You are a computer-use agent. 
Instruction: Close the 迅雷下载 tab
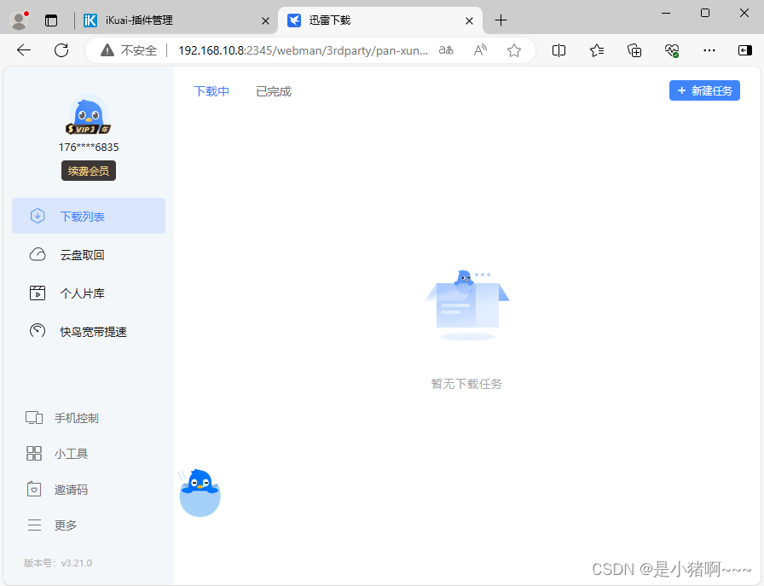pos(469,20)
